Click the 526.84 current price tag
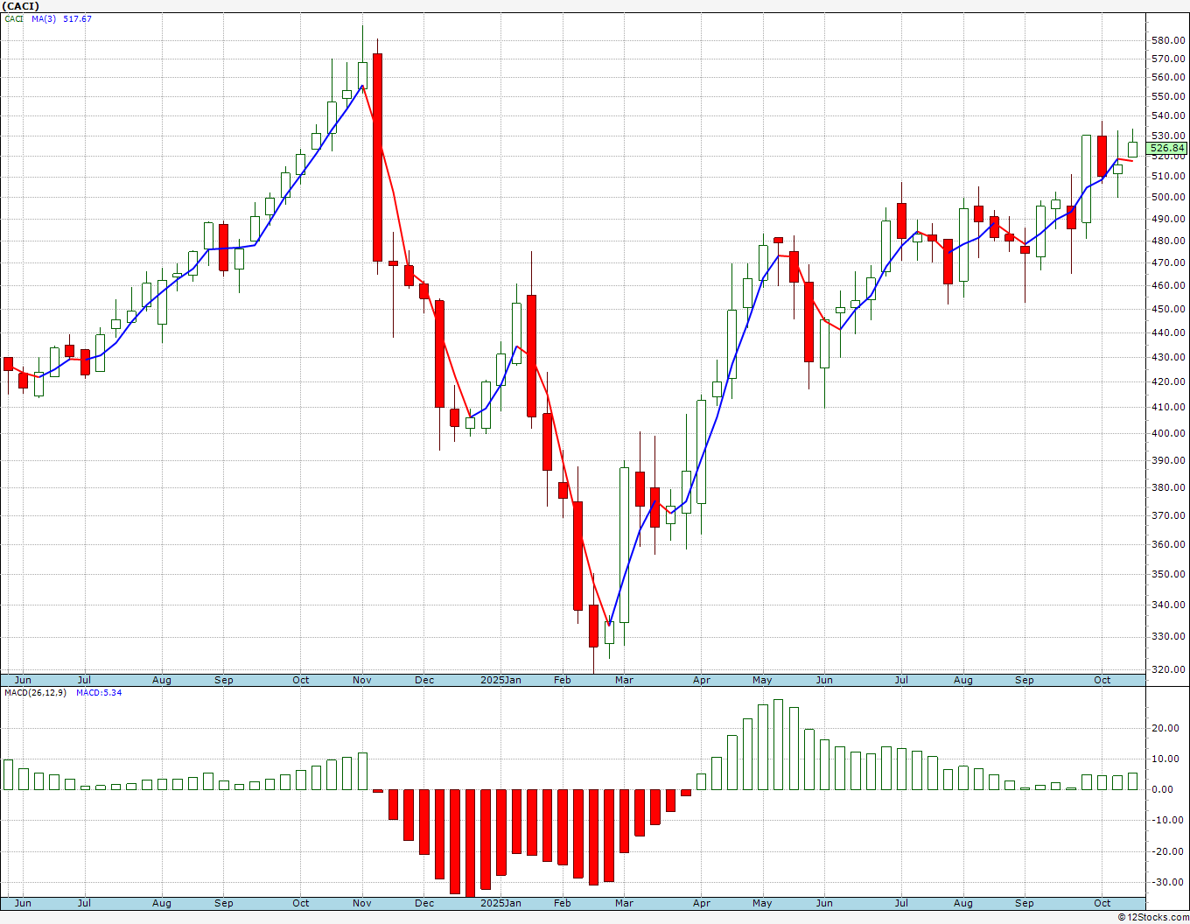 coord(1168,149)
